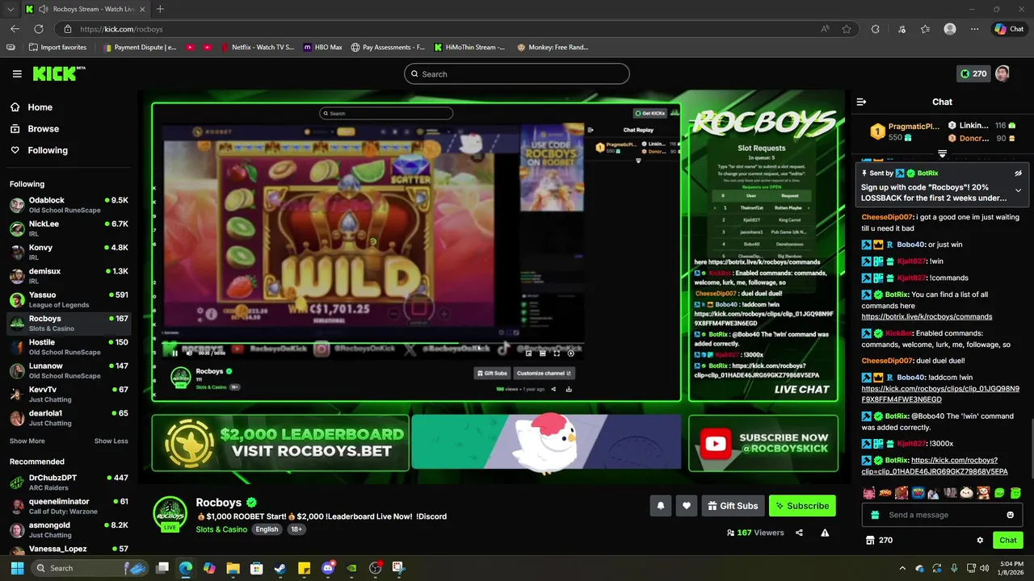Open the 270 KICKs balance button
Image resolution: width=1034 pixels, height=581 pixels.
click(973, 73)
